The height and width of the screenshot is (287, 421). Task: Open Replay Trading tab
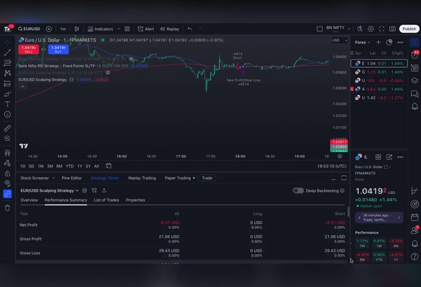tap(142, 178)
